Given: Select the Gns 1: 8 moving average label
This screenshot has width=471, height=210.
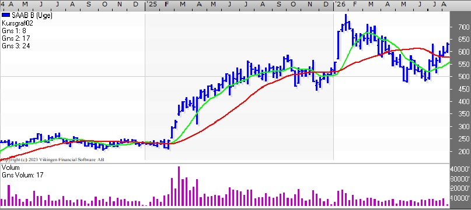Looking at the screenshot, I should [13, 31].
